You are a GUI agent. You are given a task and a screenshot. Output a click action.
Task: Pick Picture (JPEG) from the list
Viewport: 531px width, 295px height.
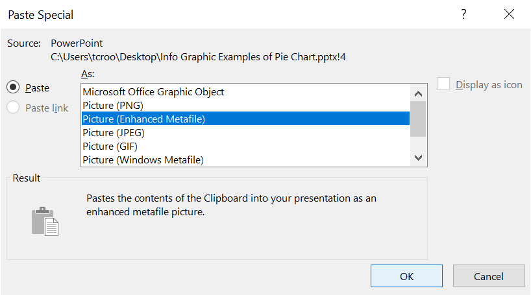[114, 132]
